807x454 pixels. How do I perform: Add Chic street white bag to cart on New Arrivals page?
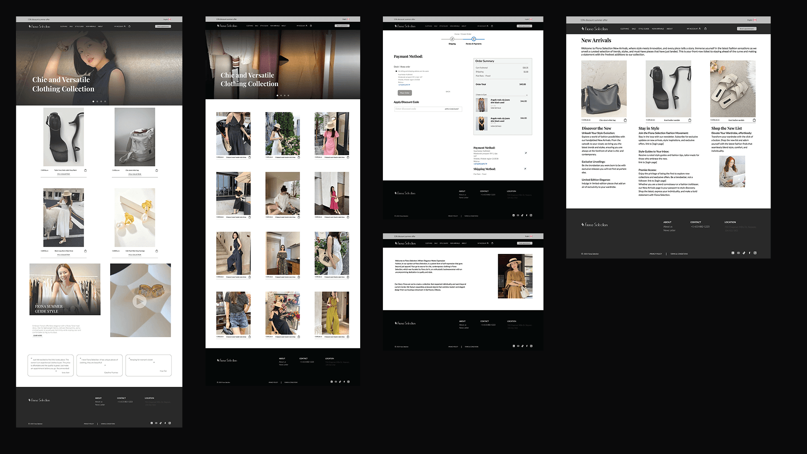625,120
